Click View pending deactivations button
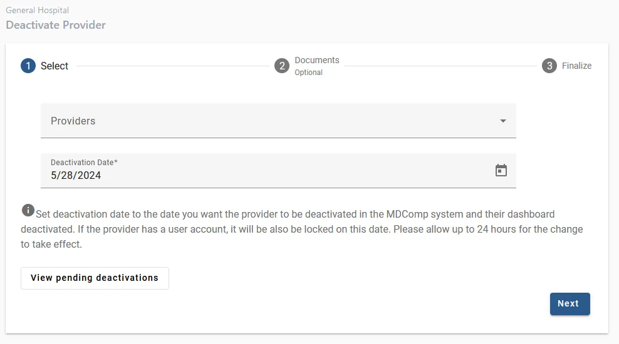The height and width of the screenshot is (344, 619). pyautogui.click(x=95, y=278)
